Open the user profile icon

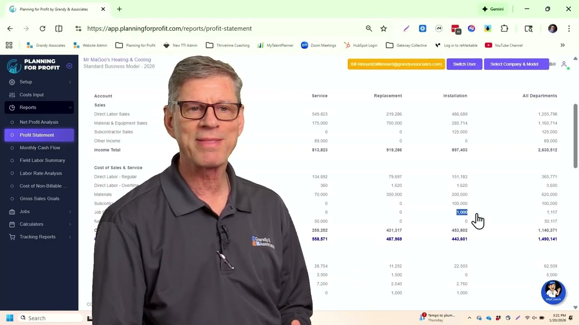564,65
